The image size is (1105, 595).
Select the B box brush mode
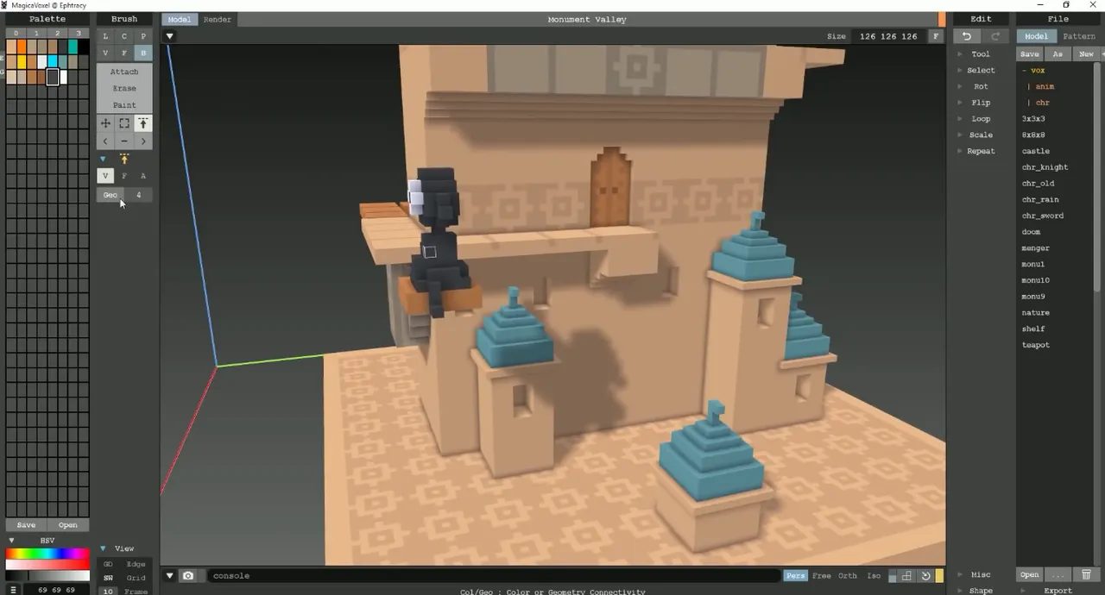[143, 53]
